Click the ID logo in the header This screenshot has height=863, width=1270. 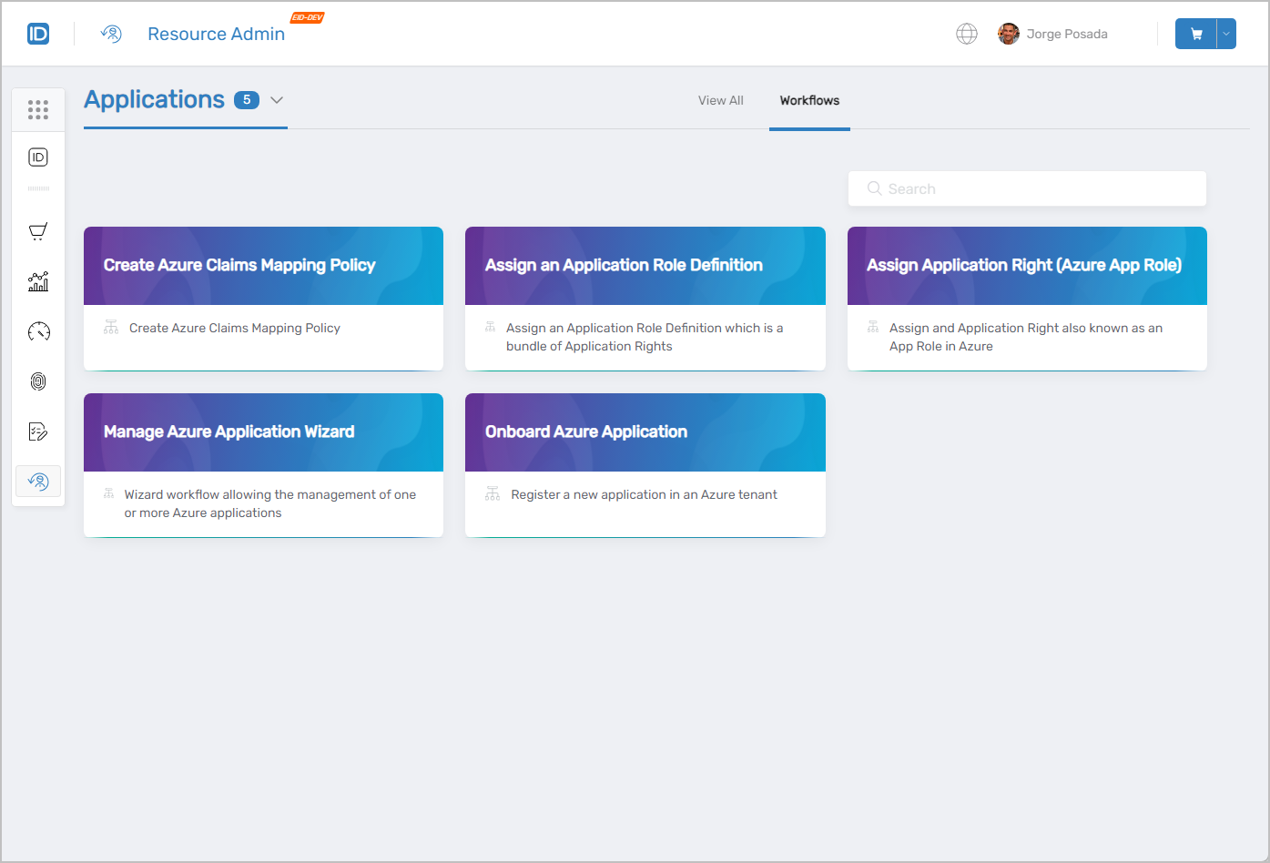pyautogui.click(x=38, y=33)
